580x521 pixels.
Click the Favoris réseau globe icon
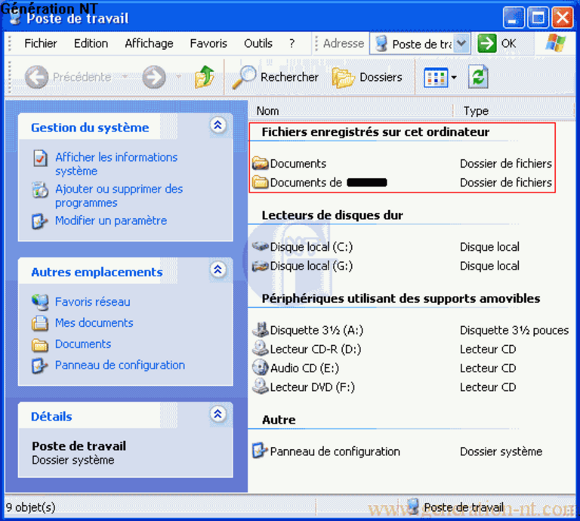coord(40,302)
